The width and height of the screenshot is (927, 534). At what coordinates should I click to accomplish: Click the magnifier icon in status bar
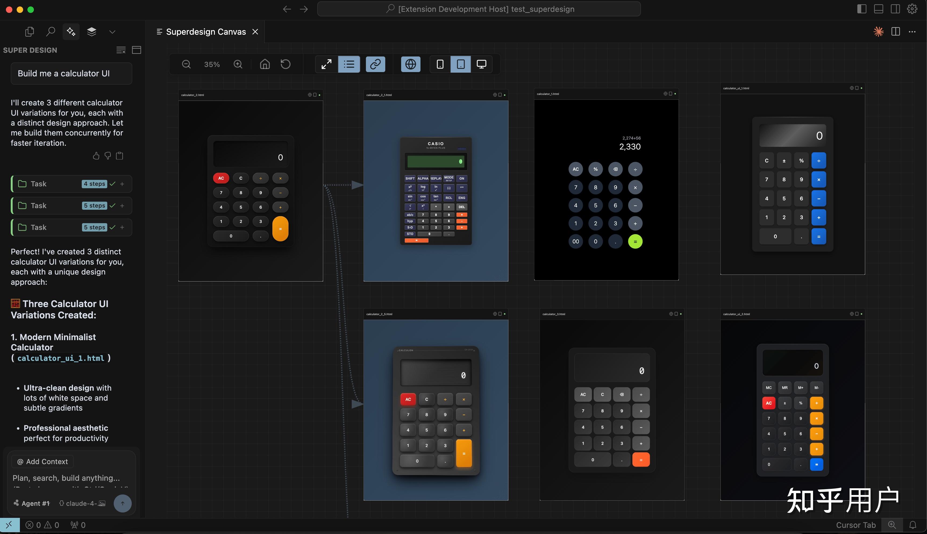pyautogui.click(x=892, y=525)
